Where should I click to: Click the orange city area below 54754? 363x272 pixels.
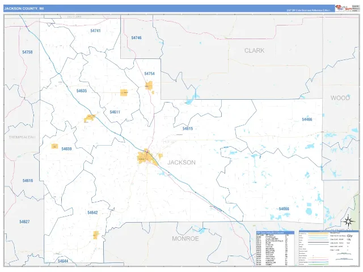pyautogui.click(x=149, y=86)
